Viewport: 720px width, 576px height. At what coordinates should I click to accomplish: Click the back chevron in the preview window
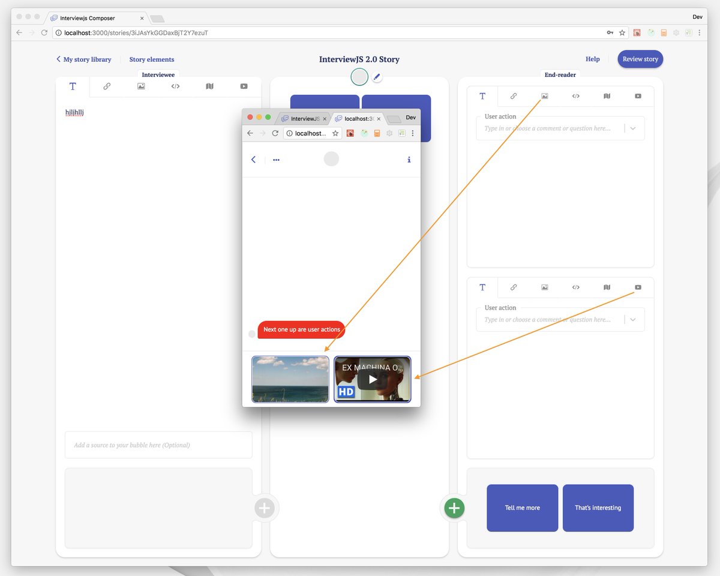(x=253, y=160)
